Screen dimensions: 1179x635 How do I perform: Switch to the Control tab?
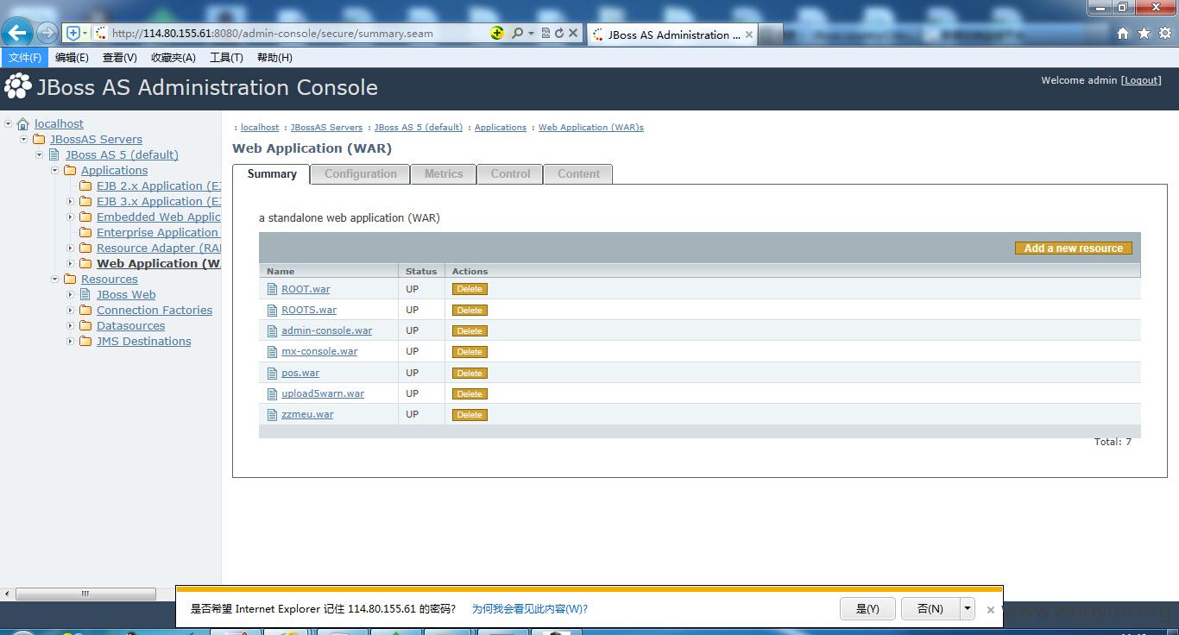[510, 173]
